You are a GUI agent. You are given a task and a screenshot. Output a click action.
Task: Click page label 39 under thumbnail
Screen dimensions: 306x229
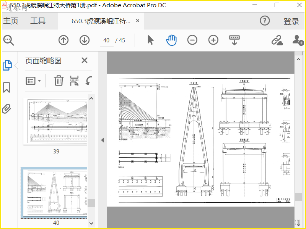pos(56,152)
